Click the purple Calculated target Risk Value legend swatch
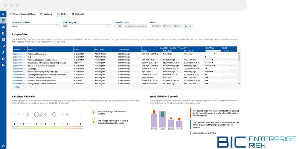Viewport: 299px width, 149px height. (x=191, y=133)
